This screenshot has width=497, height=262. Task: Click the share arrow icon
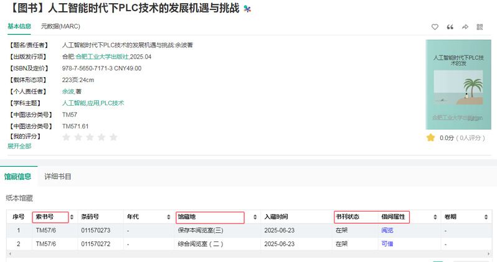tap(465, 27)
